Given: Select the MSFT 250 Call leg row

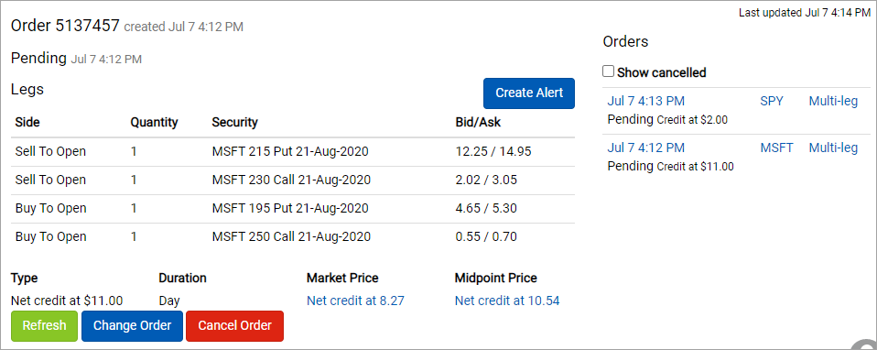Looking at the screenshot, I should pos(293,237).
